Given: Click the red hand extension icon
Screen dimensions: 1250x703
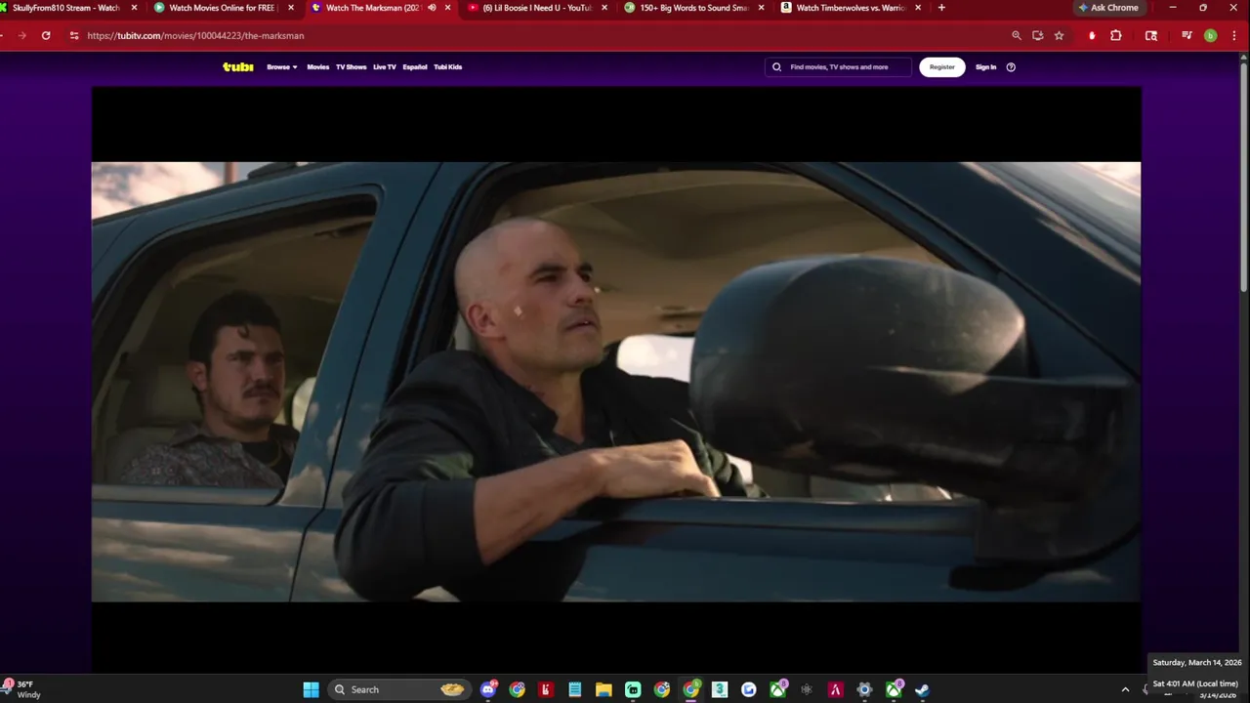Looking at the screenshot, I should (1092, 35).
